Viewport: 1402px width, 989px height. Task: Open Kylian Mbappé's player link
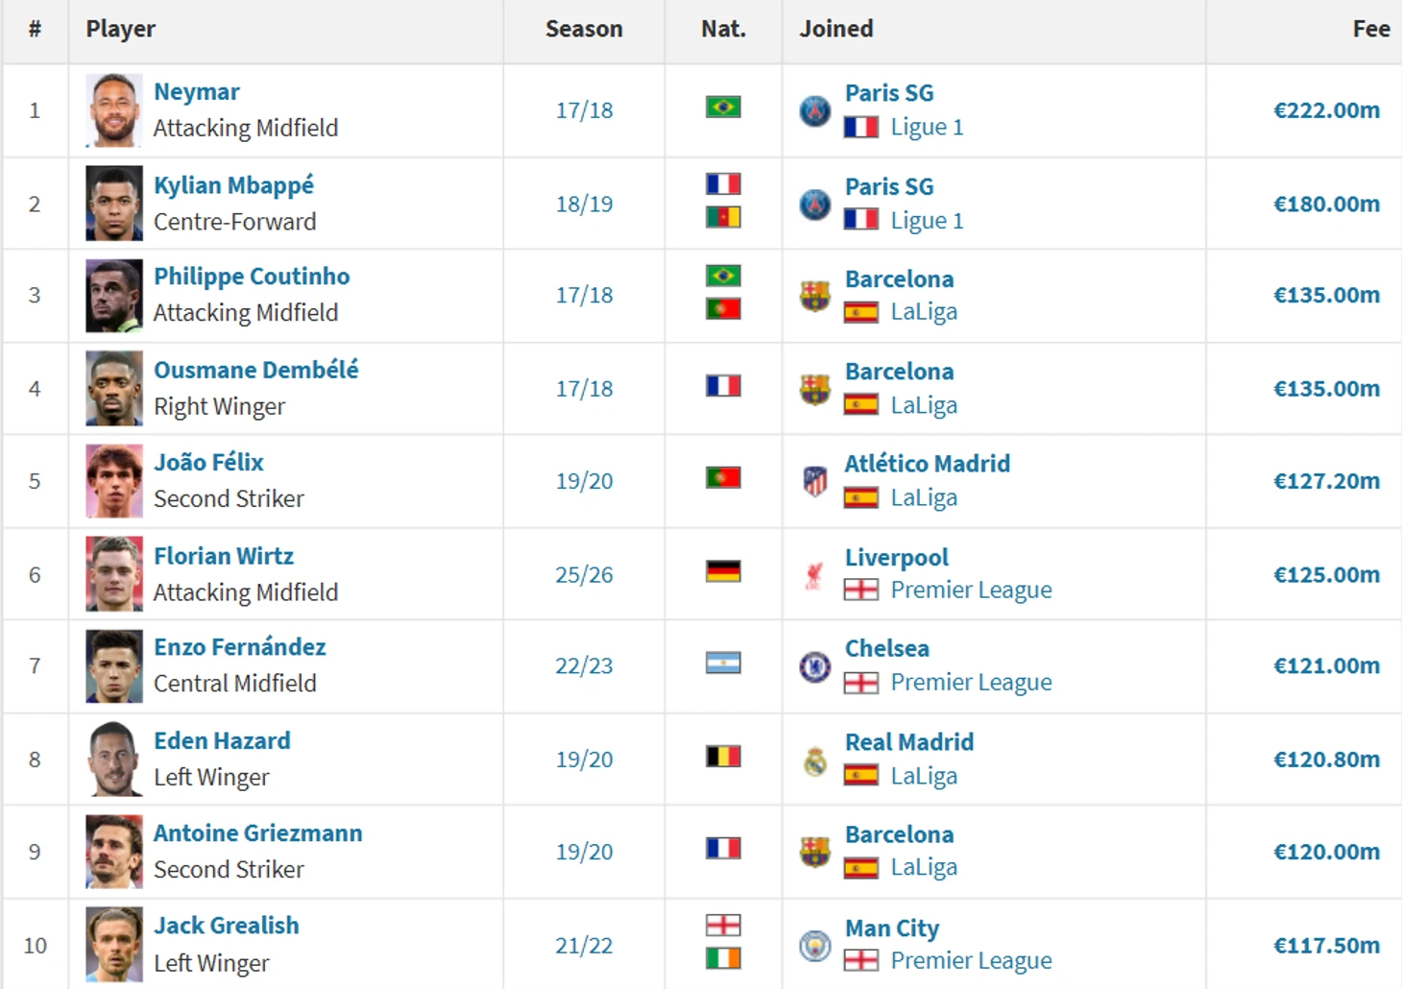pyautogui.click(x=233, y=185)
